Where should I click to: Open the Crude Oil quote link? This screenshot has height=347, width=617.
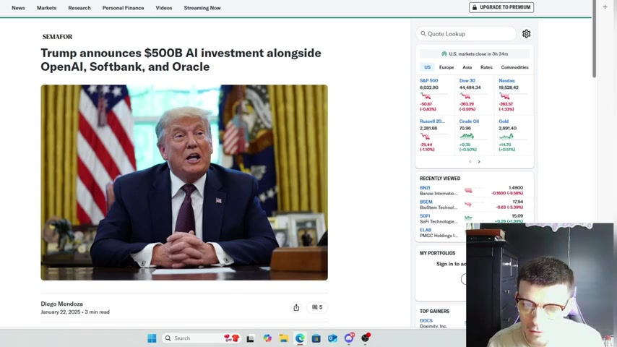[469, 121]
